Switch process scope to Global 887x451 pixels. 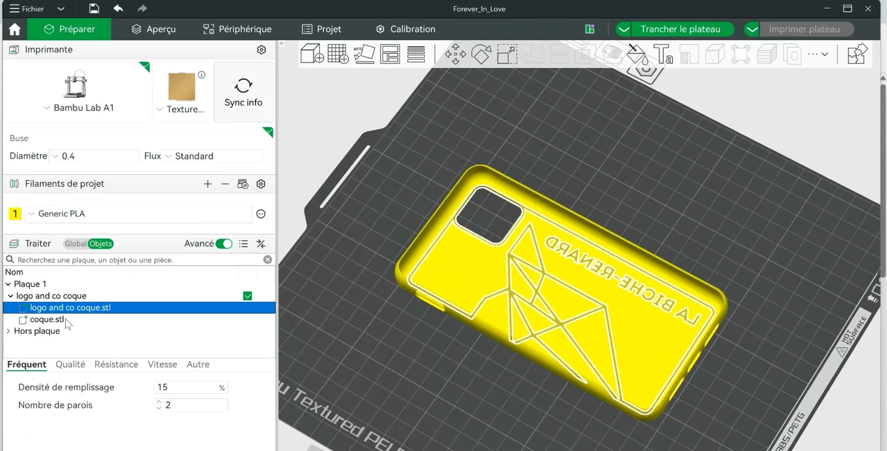click(75, 244)
